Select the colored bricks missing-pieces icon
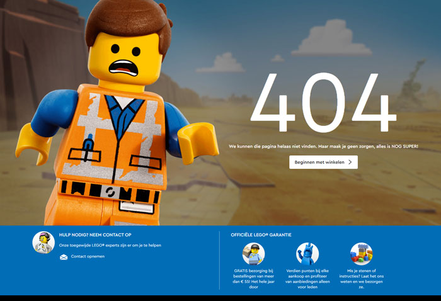441x301 pixels. coord(362,254)
